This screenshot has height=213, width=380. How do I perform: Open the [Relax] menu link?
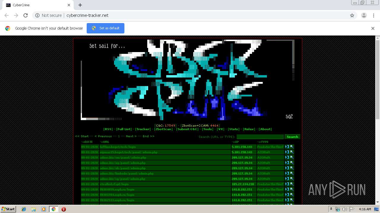[249, 129]
